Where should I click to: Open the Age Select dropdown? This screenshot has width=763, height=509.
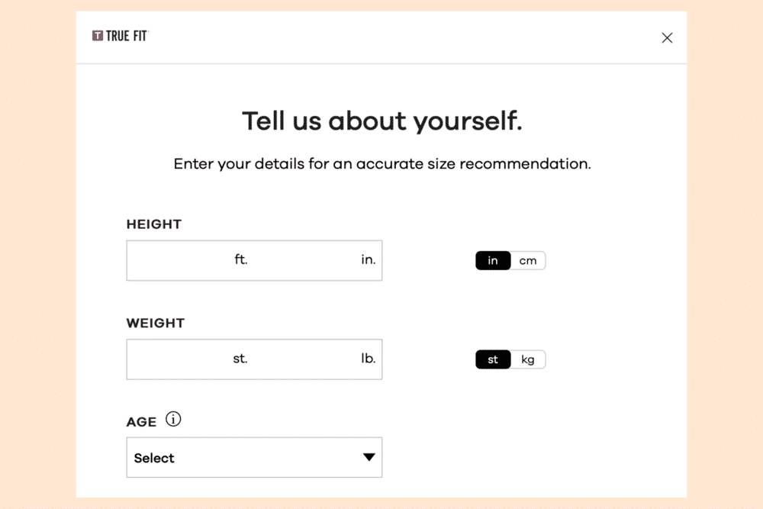[x=244, y=458]
